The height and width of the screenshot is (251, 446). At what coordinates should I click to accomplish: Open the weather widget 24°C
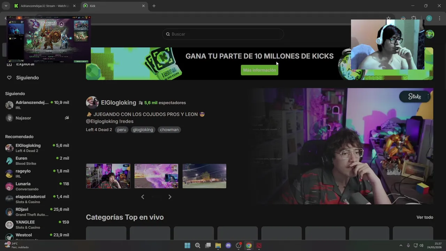click(16, 245)
